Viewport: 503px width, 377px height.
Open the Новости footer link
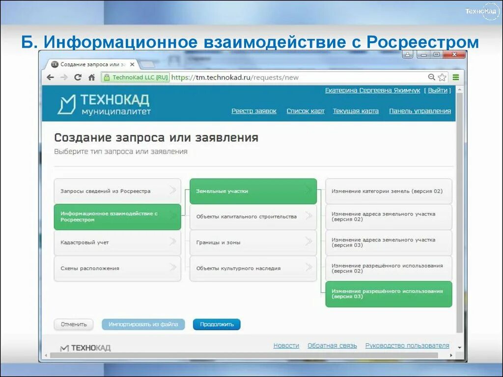286,346
